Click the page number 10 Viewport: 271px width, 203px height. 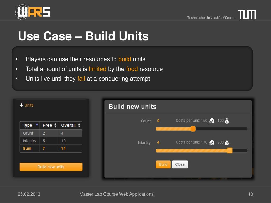pyautogui.click(x=251, y=194)
